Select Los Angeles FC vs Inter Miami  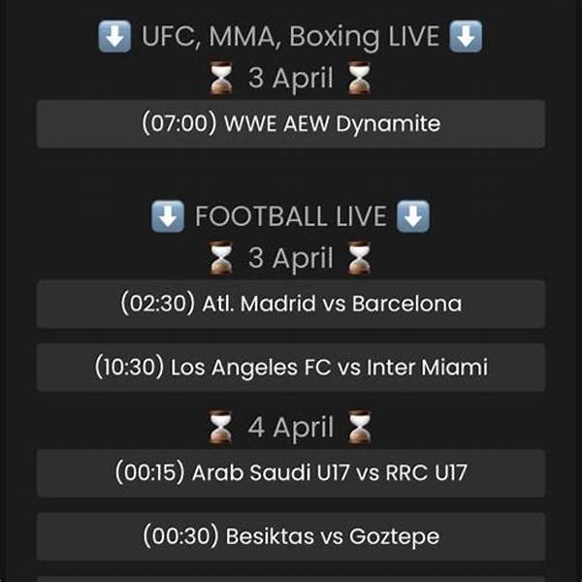291,368
